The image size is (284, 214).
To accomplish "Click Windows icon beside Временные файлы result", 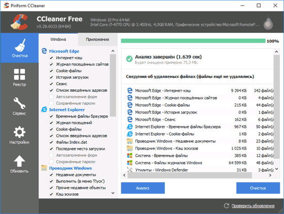I will (x=130, y=156).
